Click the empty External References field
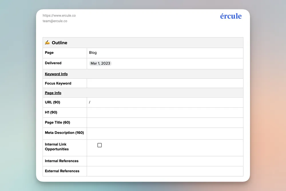The height and width of the screenshot is (191, 286). coord(165,171)
